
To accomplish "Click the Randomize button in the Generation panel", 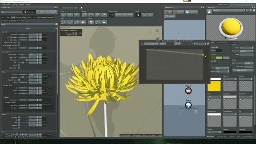I will click(x=192, y=12).
